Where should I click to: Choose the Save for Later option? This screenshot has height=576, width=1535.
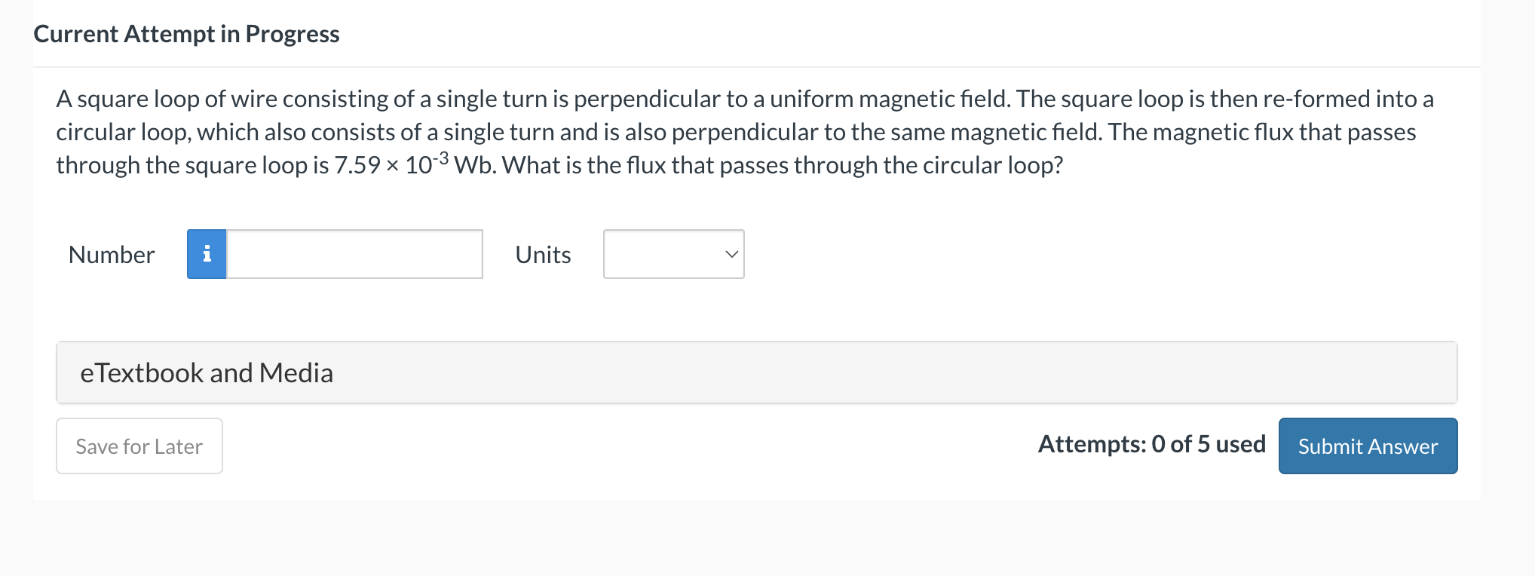pos(139,446)
